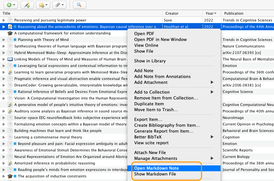Select the Learning a commonsense moral theory row
274x181 pixels.
point(64,137)
